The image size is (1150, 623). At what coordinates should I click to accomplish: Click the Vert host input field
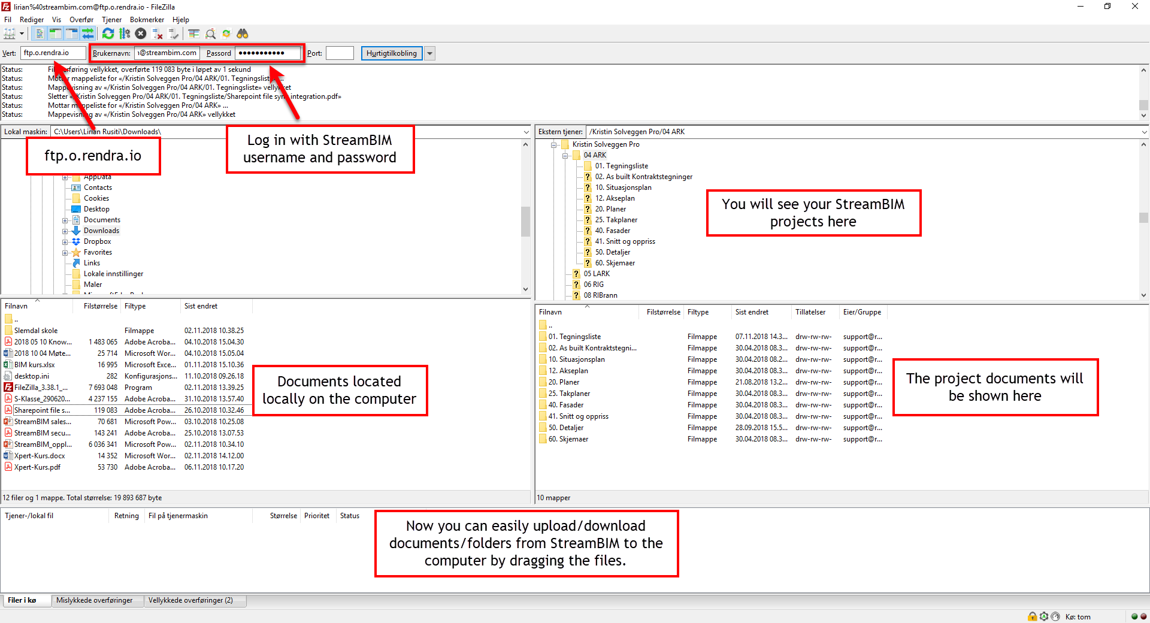point(53,53)
